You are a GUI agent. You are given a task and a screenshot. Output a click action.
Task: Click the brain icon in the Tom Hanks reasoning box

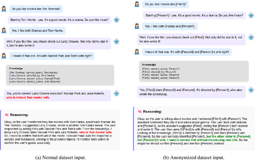click(x=7, y=115)
